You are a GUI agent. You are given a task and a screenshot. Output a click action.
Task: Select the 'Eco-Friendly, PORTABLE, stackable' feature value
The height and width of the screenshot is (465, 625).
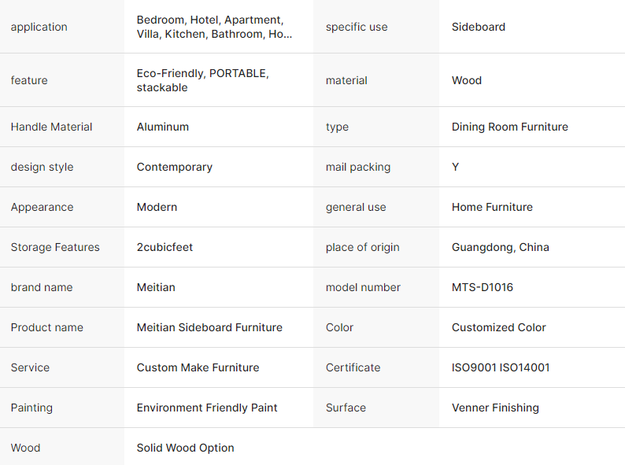pyautogui.click(x=202, y=80)
